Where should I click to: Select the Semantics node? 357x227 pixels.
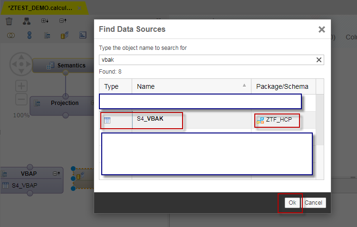click(x=64, y=65)
